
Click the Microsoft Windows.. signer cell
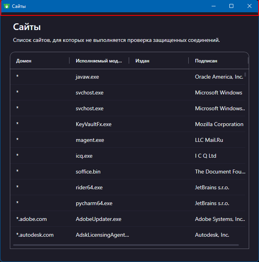coord(220,108)
